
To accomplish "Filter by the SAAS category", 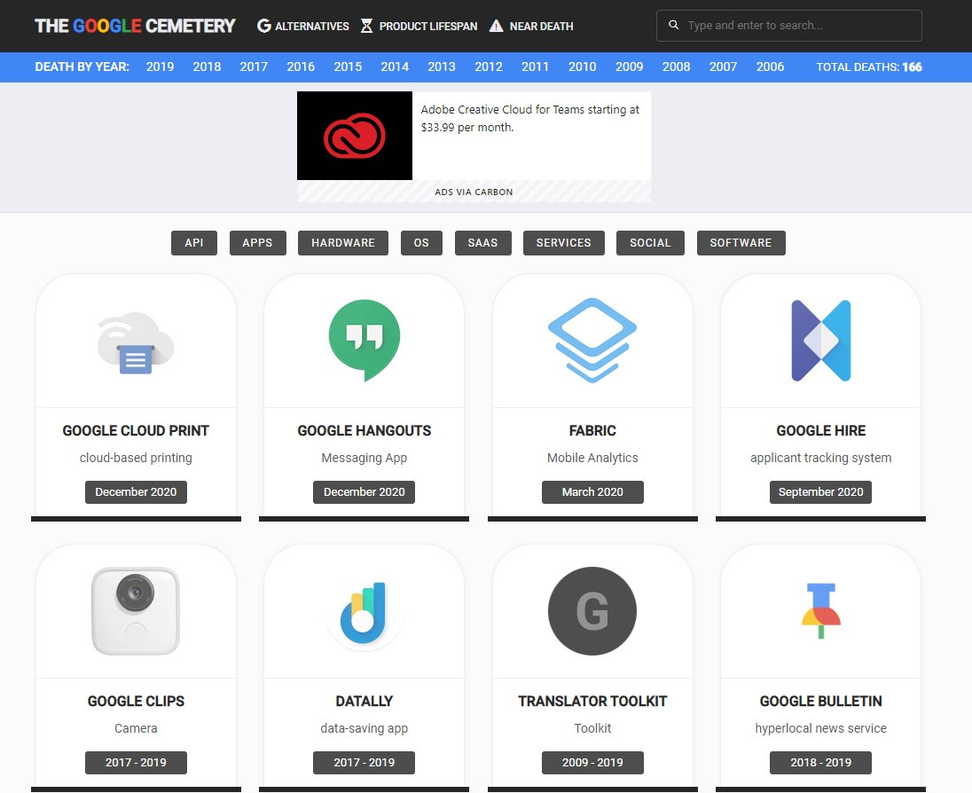I will [483, 243].
